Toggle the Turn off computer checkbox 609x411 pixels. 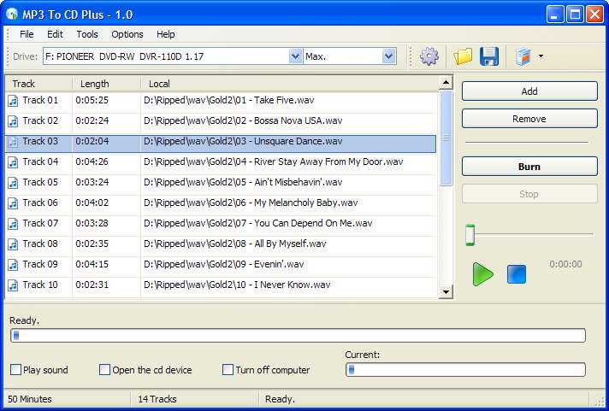click(x=228, y=369)
